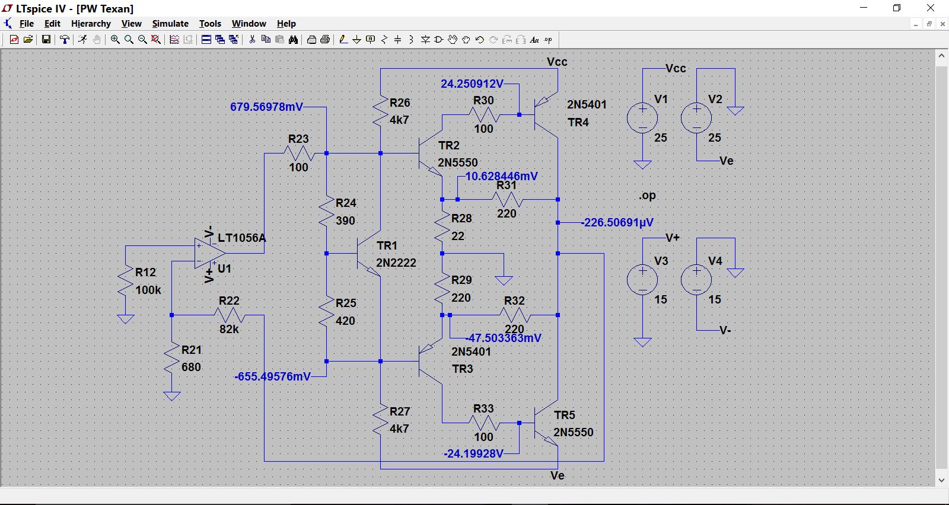This screenshot has width=949, height=505.
Task: Click the 226.50691µV output label
Action: [619, 222]
